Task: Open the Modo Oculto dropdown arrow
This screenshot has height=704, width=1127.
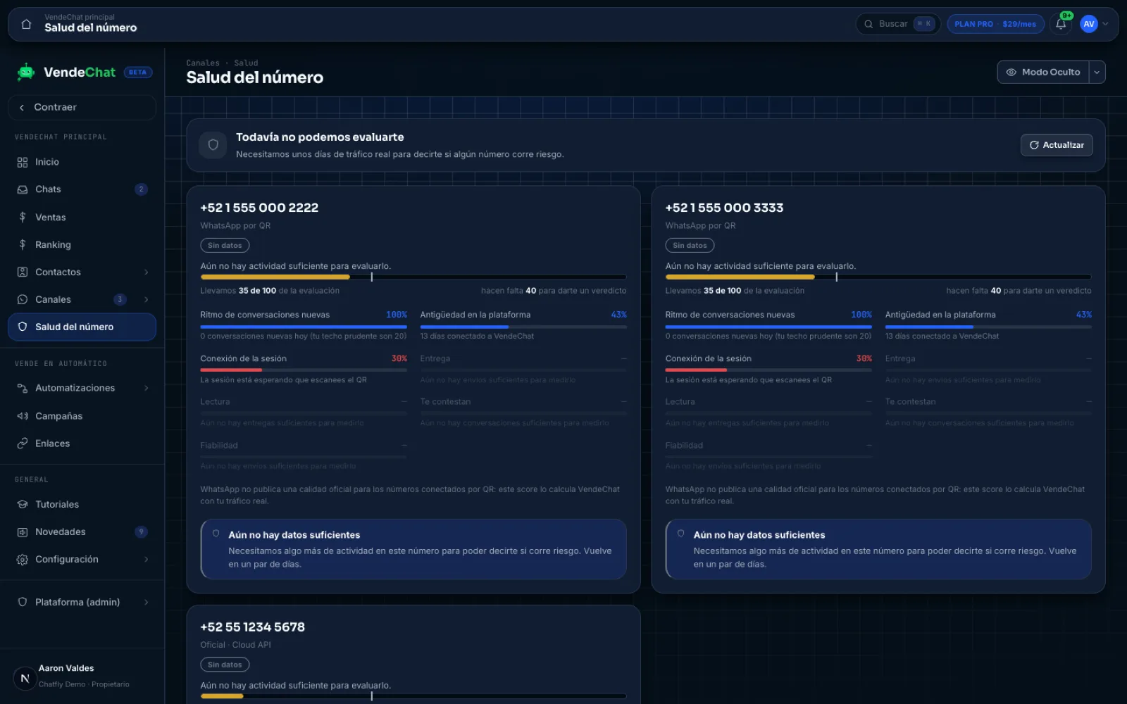Action: pyautogui.click(x=1097, y=72)
